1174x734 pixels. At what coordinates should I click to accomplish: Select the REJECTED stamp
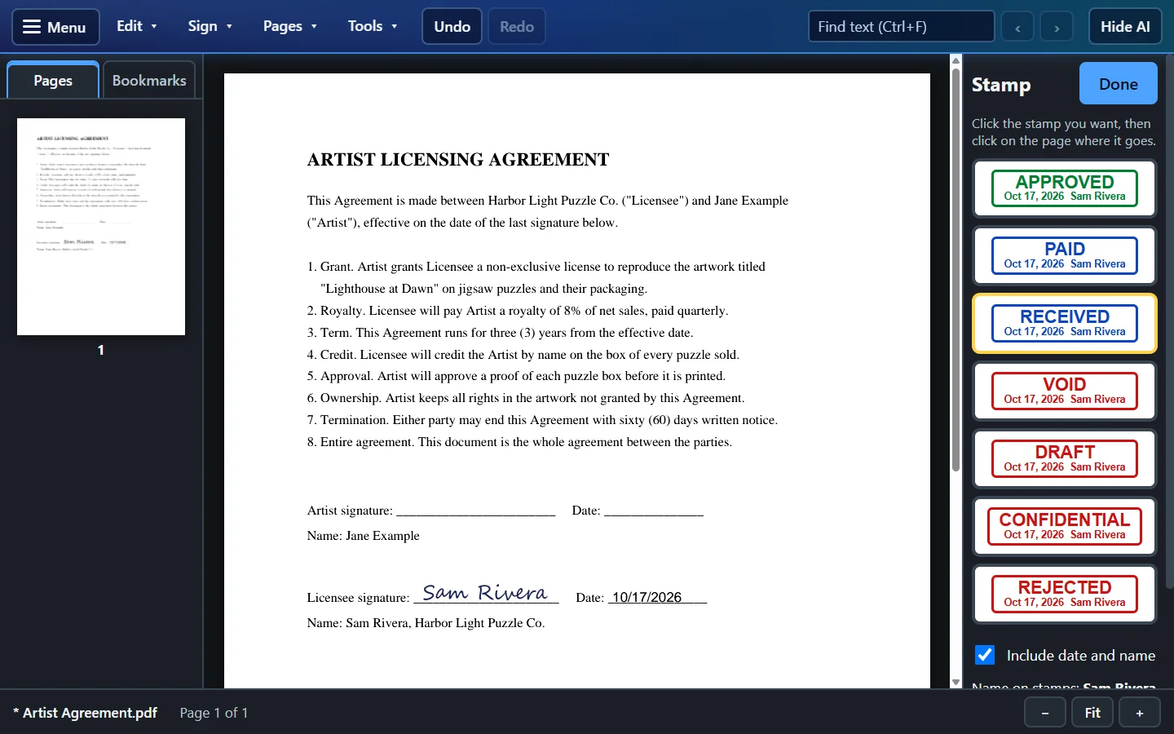click(1064, 595)
